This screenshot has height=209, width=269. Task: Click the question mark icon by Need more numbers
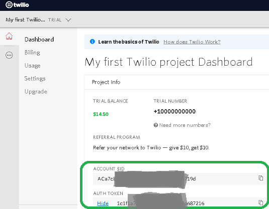click(x=155, y=125)
